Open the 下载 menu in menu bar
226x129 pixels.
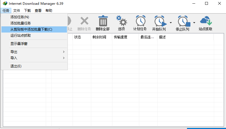[x=27, y=11]
